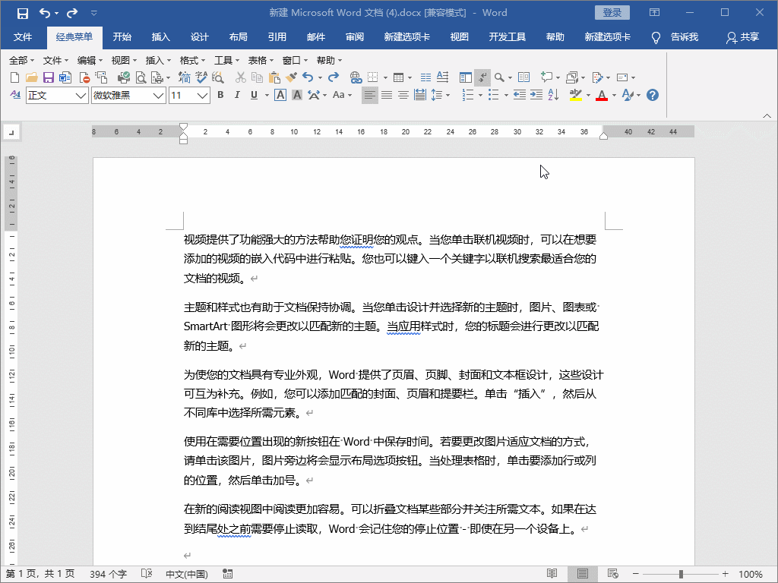Open the 表格 classic menu
The height and width of the screenshot is (583, 778).
[261, 61]
